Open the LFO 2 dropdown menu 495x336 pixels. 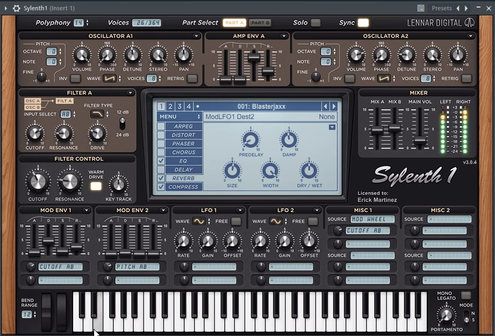coord(316,210)
